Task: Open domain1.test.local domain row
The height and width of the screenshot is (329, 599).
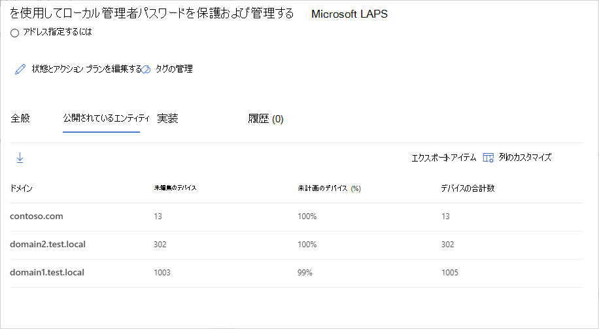Action: click(x=48, y=273)
